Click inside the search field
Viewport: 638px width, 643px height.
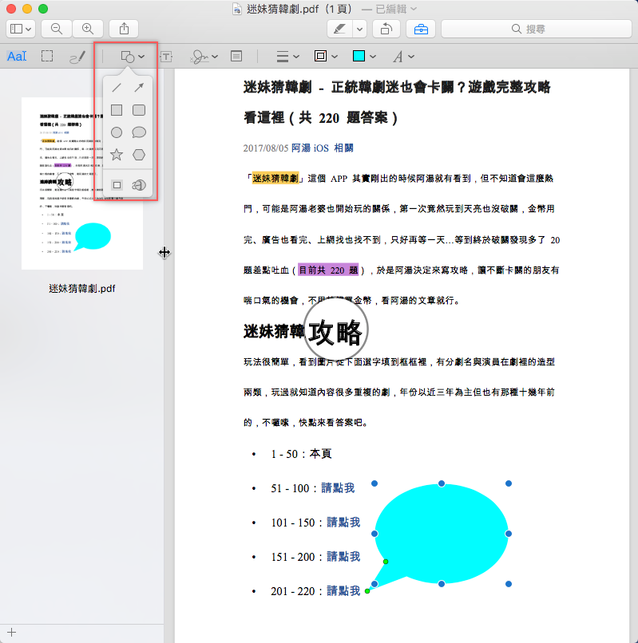(x=535, y=29)
